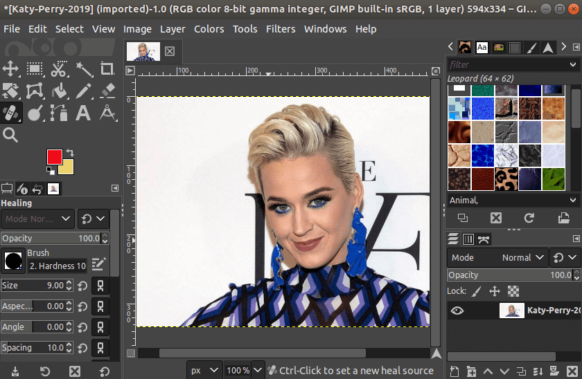Open the Zoom magnifier tool
The width and height of the screenshot is (582, 379).
[10, 135]
